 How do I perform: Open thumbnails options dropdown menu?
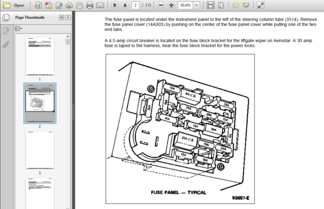(x=18, y=29)
